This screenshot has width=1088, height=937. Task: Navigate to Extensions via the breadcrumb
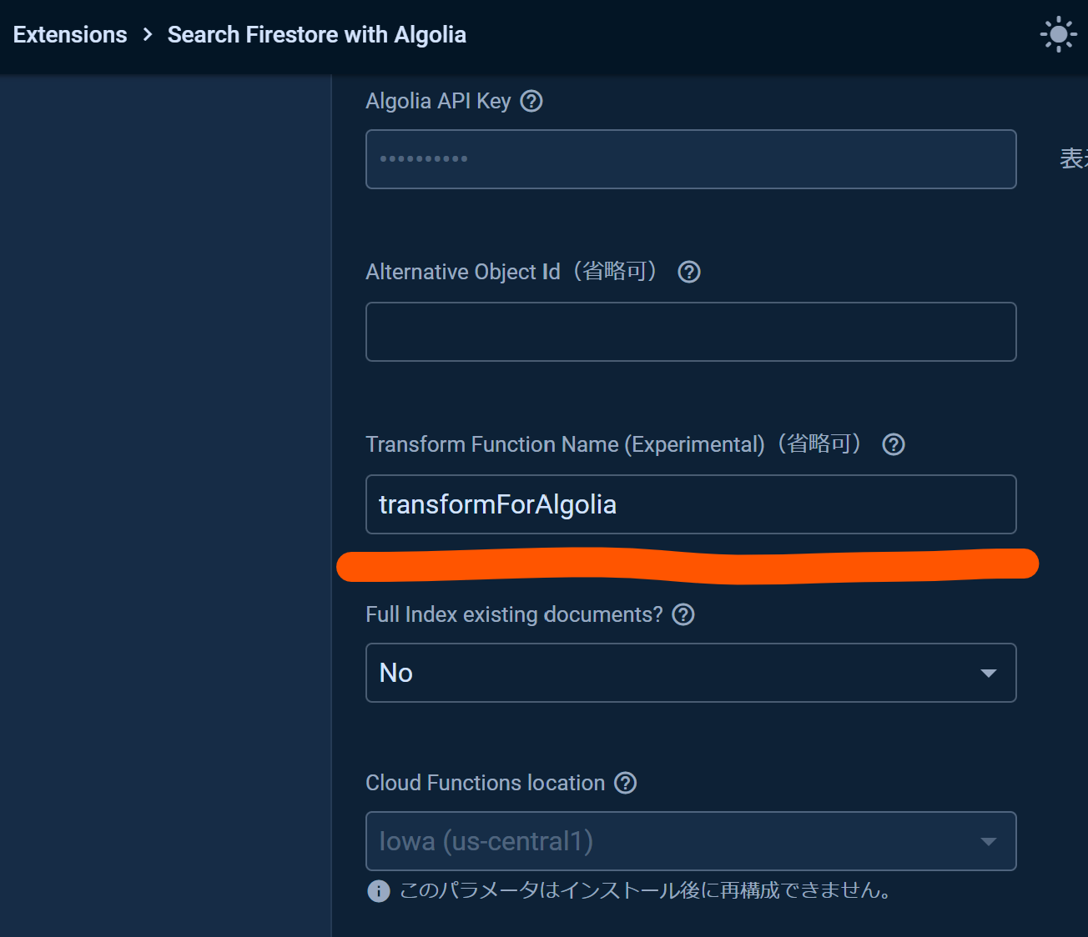click(69, 34)
